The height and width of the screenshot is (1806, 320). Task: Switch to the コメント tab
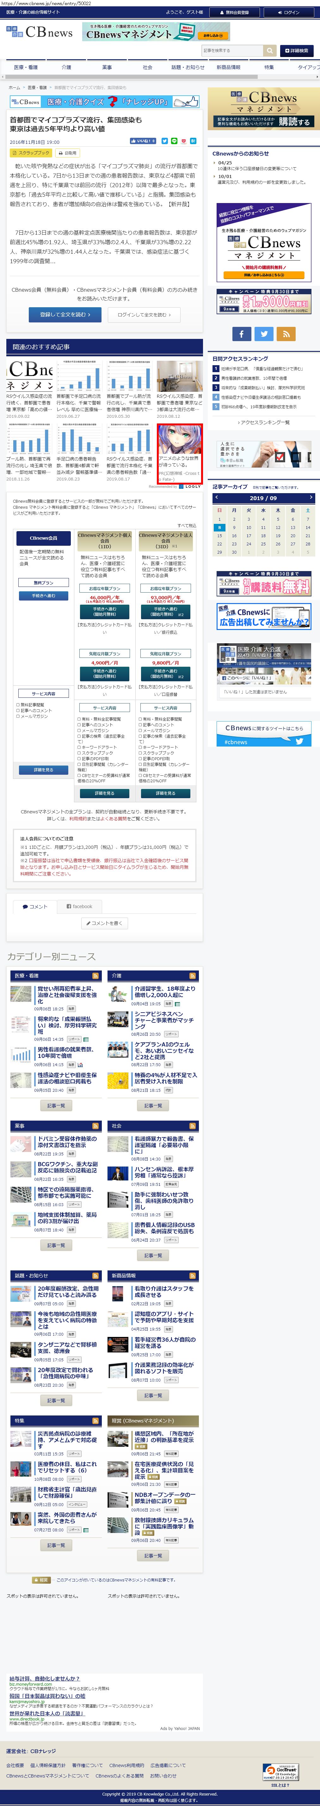pyautogui.click(x=35, y=906)
